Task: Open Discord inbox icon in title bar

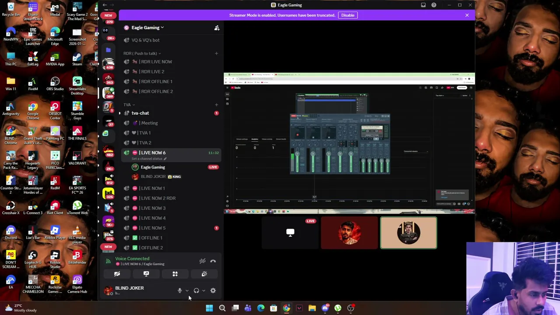Action: [423, 5]
